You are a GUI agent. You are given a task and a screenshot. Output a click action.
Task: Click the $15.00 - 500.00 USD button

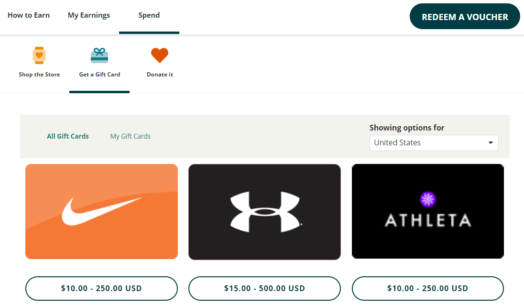(x=264, y=288)
